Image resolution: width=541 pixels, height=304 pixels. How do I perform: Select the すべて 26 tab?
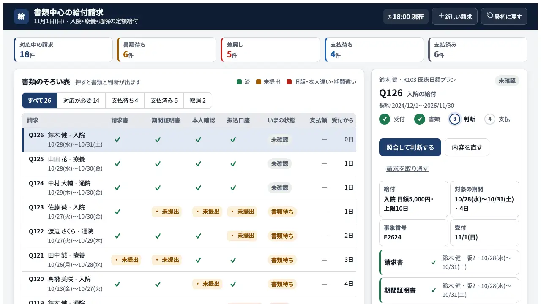coord(39,100)
